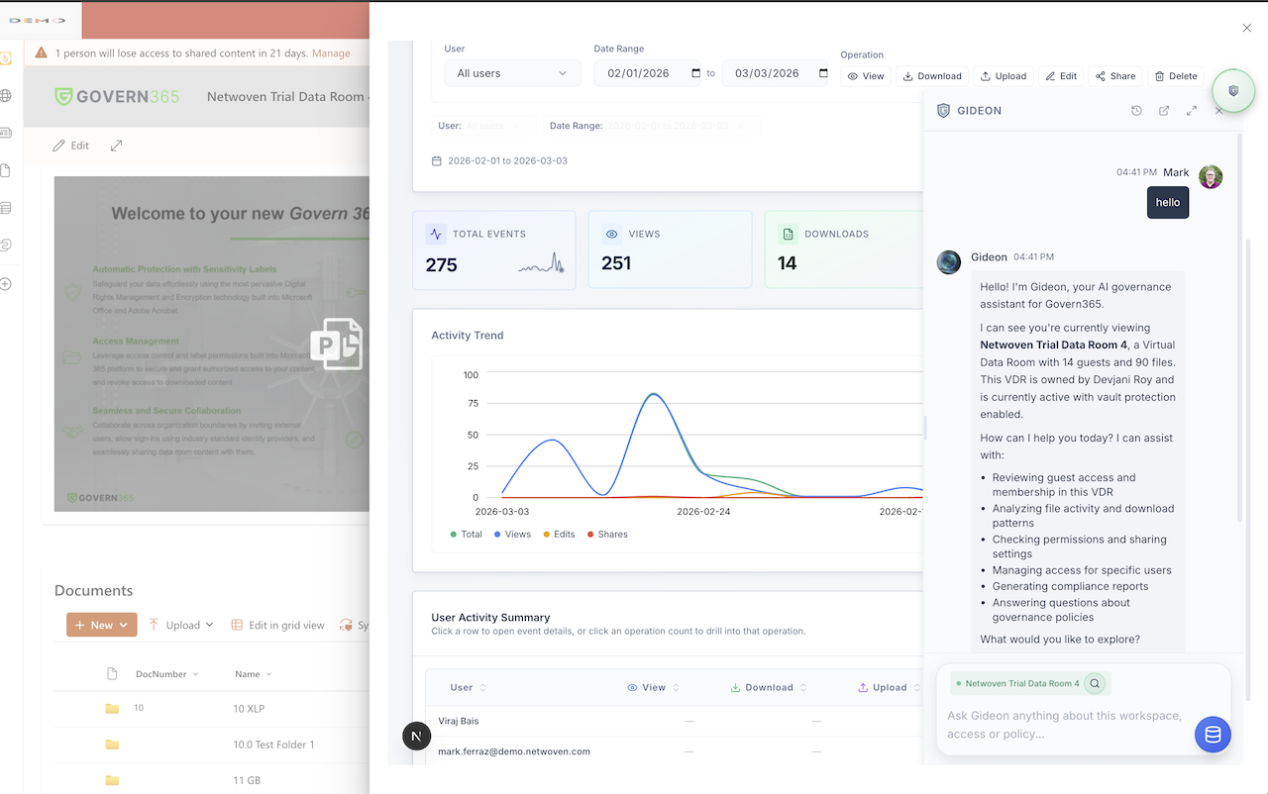Click the Total Events card
The height and width of the screenshot is (794, 1268).
click(493, 249)
